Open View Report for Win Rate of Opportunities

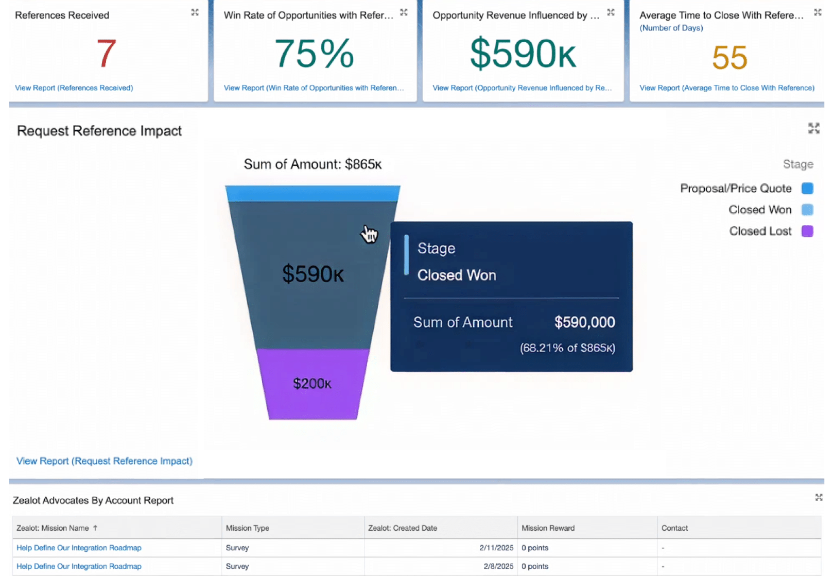(x=314, y=88)
